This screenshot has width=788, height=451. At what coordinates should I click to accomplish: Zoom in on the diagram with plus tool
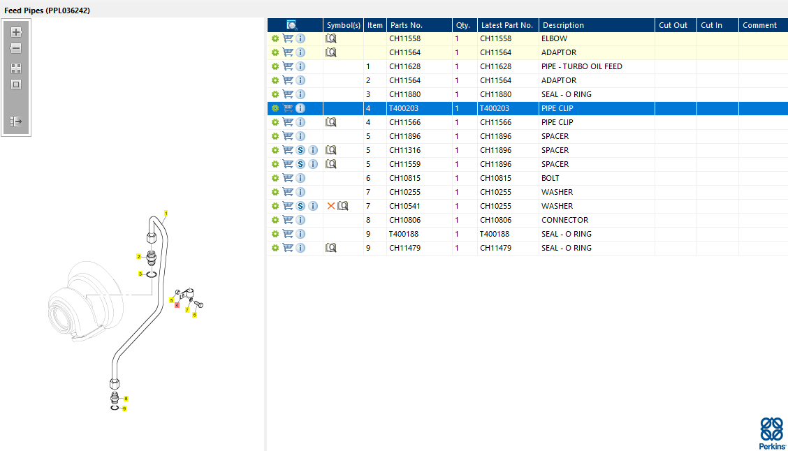click(x=16, y=32)
